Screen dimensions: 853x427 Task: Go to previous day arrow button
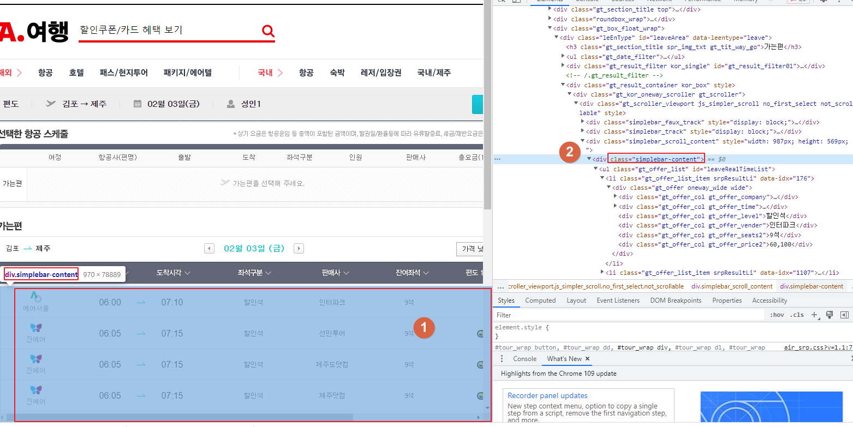tap(209, 249)
